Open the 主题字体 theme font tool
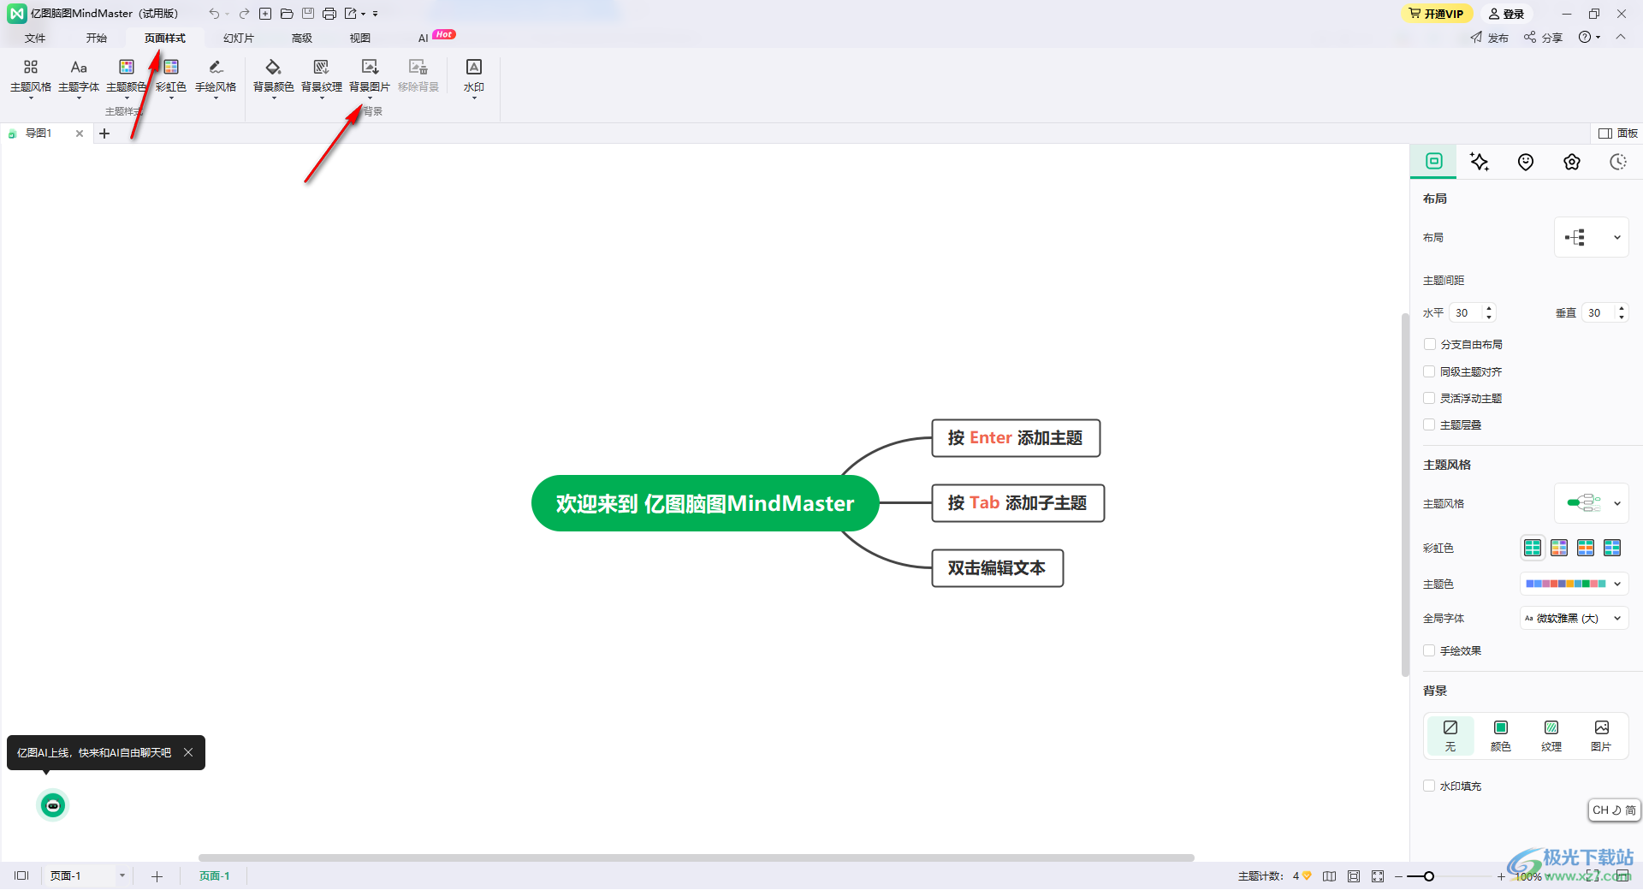 pyautogui.click(x=79, y=76)
